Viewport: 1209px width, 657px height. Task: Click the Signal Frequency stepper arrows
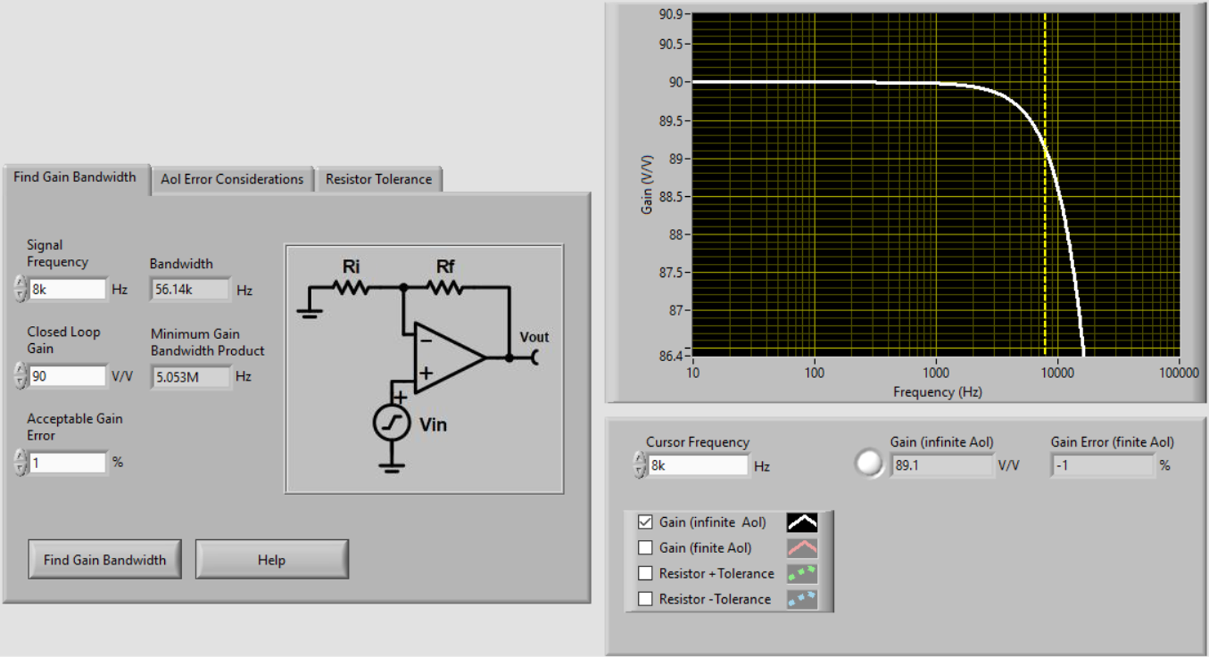(20, 289)
